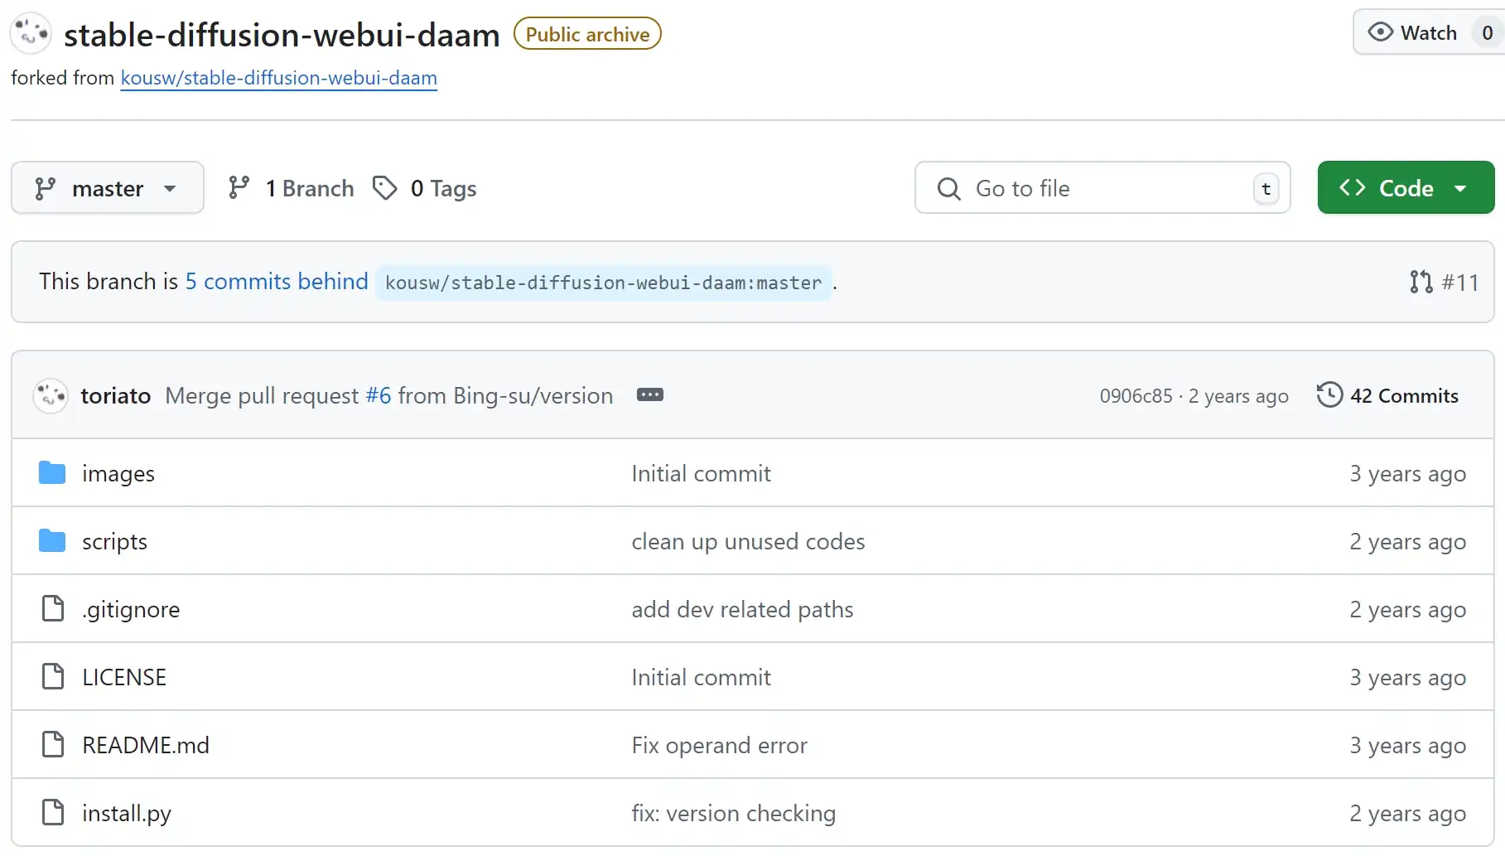Open the images folder

tap(118, 473)
